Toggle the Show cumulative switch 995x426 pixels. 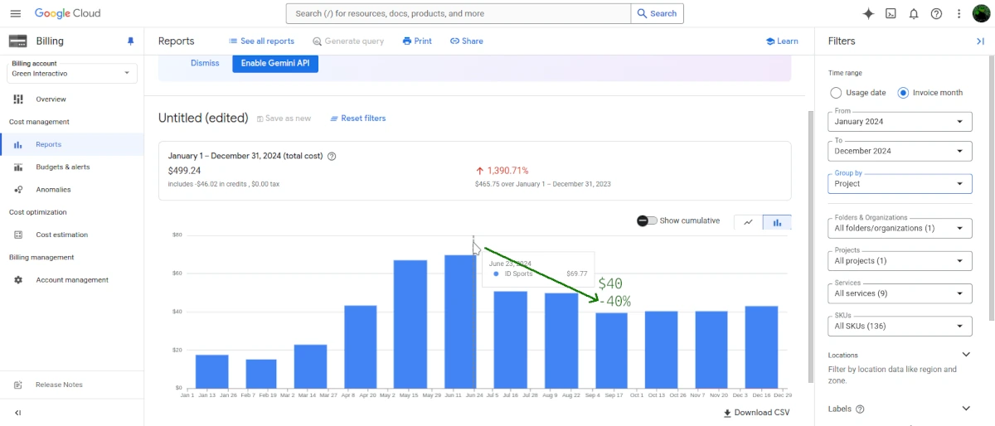[x=647, y=220]
